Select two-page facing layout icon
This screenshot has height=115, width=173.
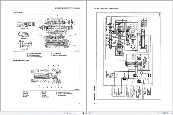coord(165,113)
